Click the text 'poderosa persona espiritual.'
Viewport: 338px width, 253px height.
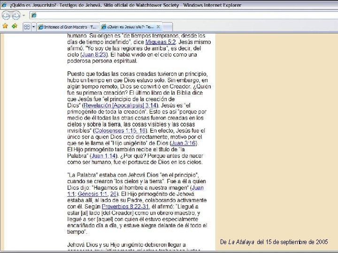point(102,61)
